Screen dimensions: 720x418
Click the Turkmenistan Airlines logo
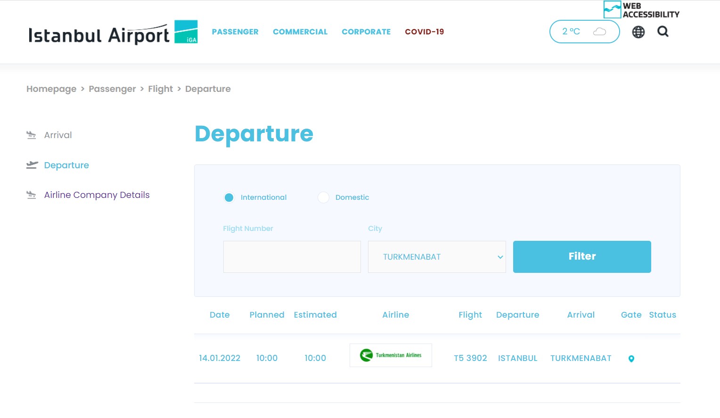point(391,355)
